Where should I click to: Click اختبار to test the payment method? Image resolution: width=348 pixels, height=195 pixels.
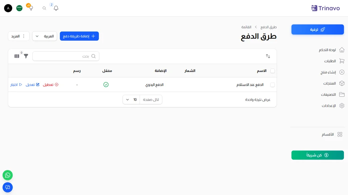pos(16,85)
